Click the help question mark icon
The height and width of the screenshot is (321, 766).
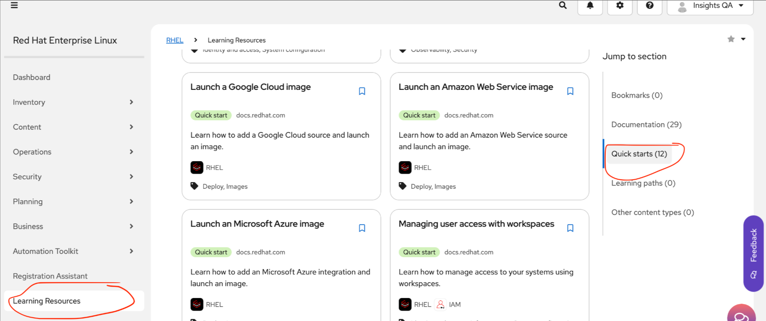point(649,5)
